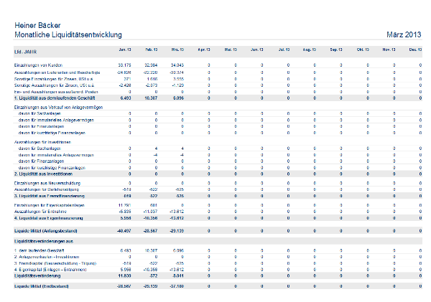Click the '1. dem laufenden Geschäft' row label
Viewport: 431px width, 302px height.
pyautogui.click(x=40, y=250)
